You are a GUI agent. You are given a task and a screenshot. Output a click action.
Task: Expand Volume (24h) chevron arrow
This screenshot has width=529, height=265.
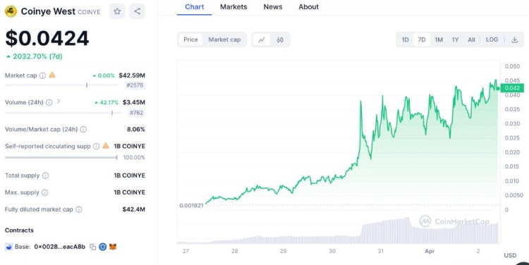(59, 101)
